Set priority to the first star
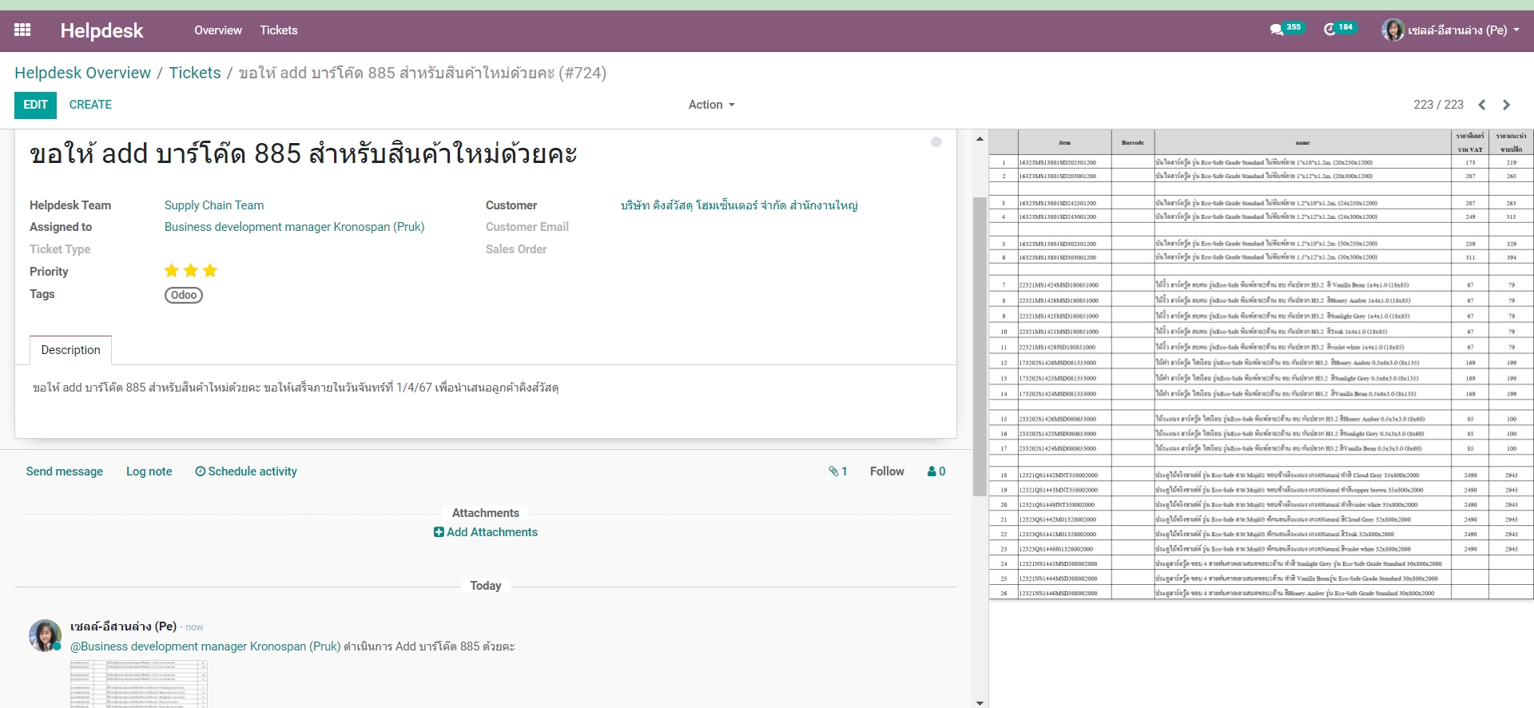The height and width of the screenshot is (708, 1534). tap(171, 271)
